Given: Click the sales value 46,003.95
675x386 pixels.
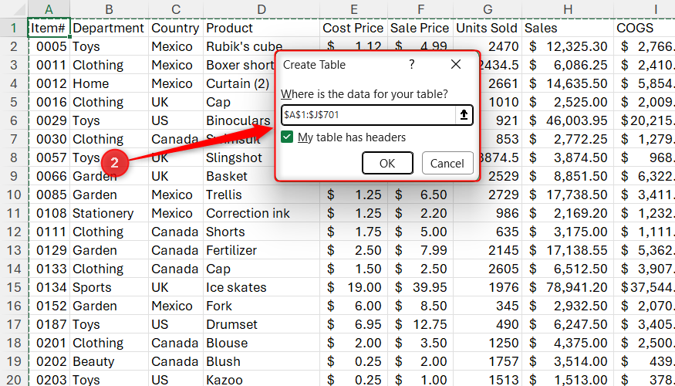Looking at the screenshot, I should 567,120.
